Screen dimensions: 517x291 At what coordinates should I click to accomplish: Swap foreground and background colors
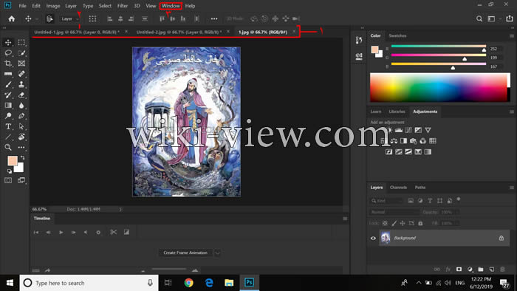click(22, 158)
